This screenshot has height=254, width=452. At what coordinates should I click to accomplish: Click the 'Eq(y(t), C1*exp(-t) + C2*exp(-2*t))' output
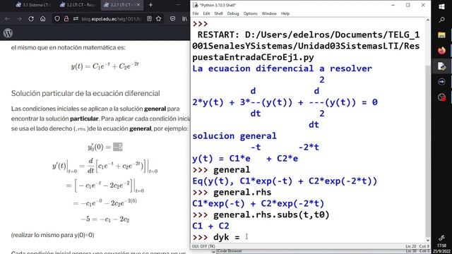pyautogui.click(x=285, y=181)
